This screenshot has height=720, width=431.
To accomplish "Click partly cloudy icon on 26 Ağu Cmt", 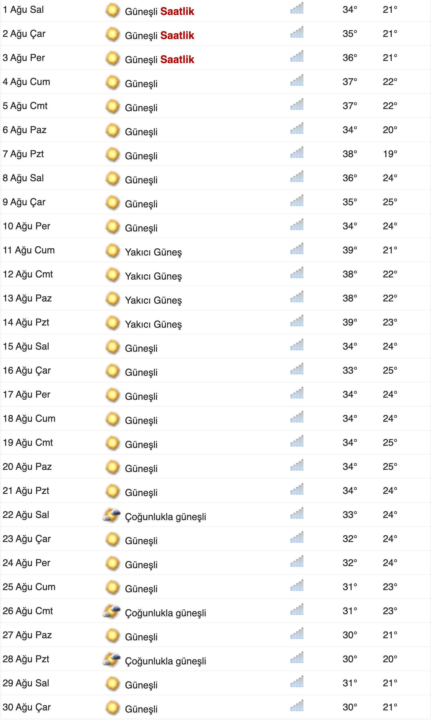I will point(112,611).
